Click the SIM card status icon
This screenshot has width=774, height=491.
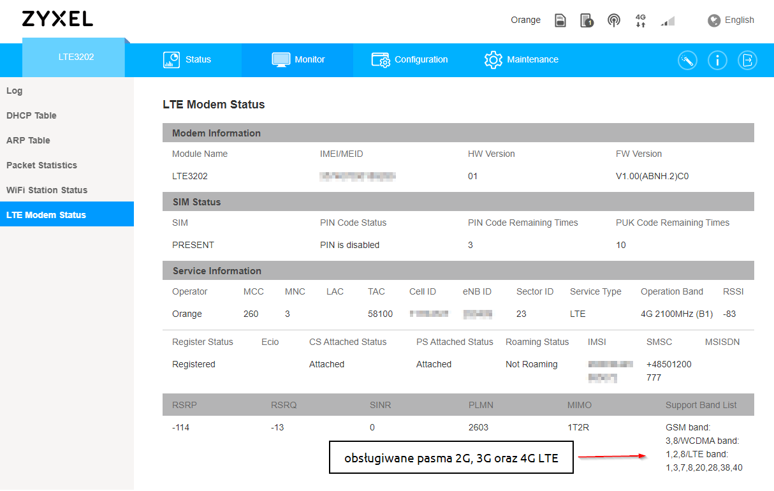pos(560,20)
